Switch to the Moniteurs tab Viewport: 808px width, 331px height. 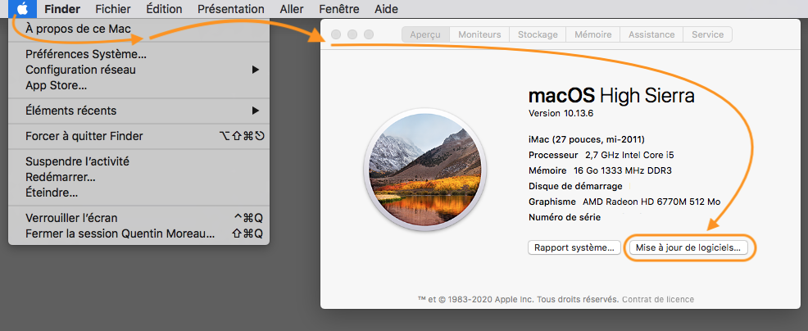click(x=479, y=34)
